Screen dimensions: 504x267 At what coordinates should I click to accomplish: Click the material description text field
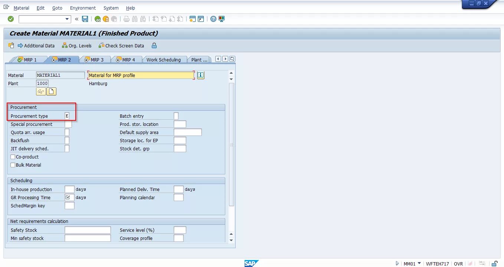(x=141, y=75)
